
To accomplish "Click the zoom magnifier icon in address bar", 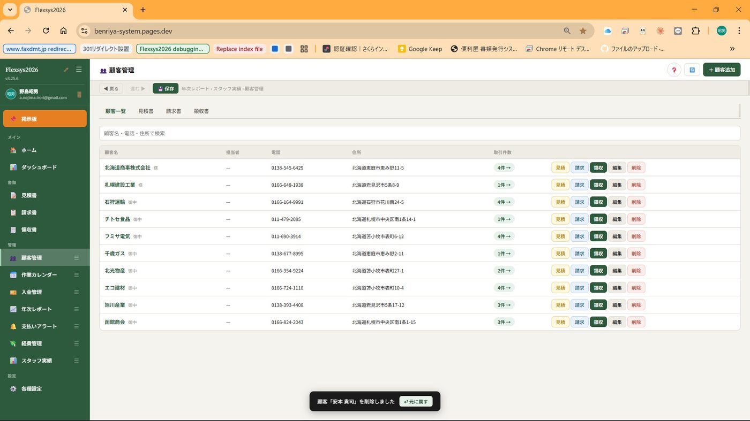I will coord(567,31).
